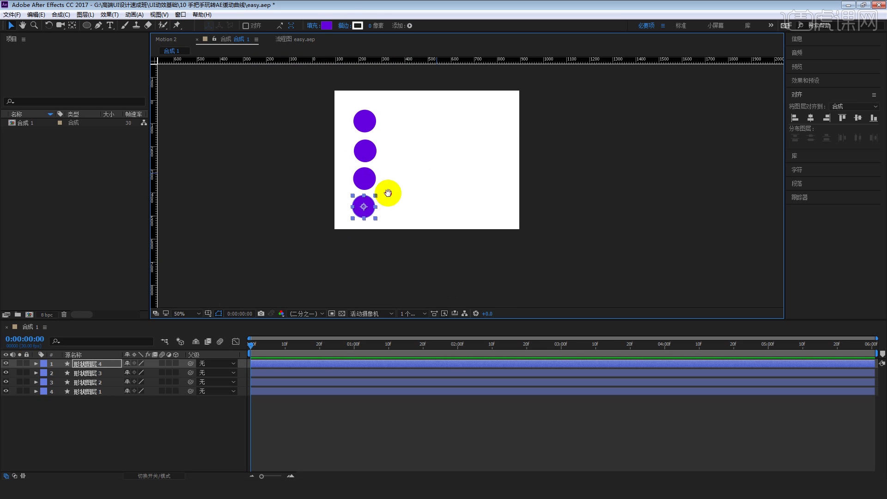Select the Brush tool
The height and width of the screenshot is (499, 887).
click(125, 25)
